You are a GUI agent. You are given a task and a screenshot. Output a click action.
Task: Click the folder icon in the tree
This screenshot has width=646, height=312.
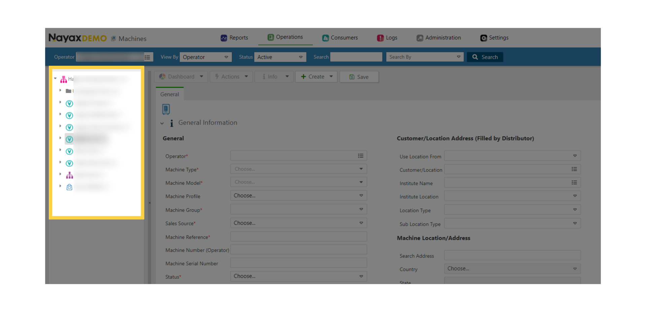tap(69, 91)
